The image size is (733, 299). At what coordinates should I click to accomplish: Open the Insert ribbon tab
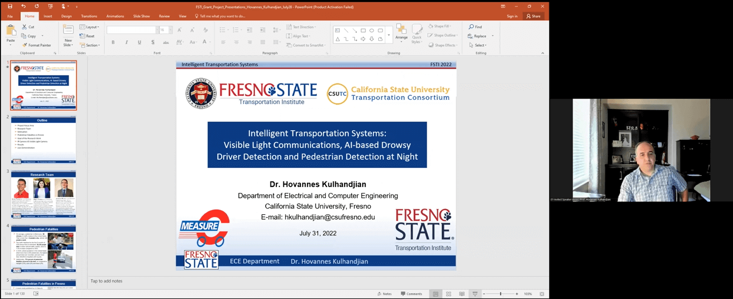pyautogui.click(x=48, y=16)
